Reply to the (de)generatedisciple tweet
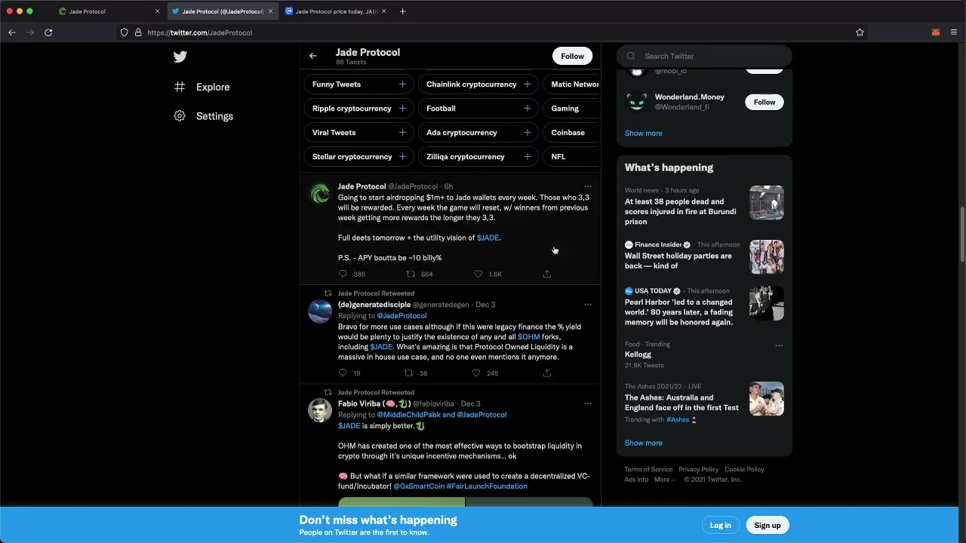This screenshot has width=966, height=543. 343,373
